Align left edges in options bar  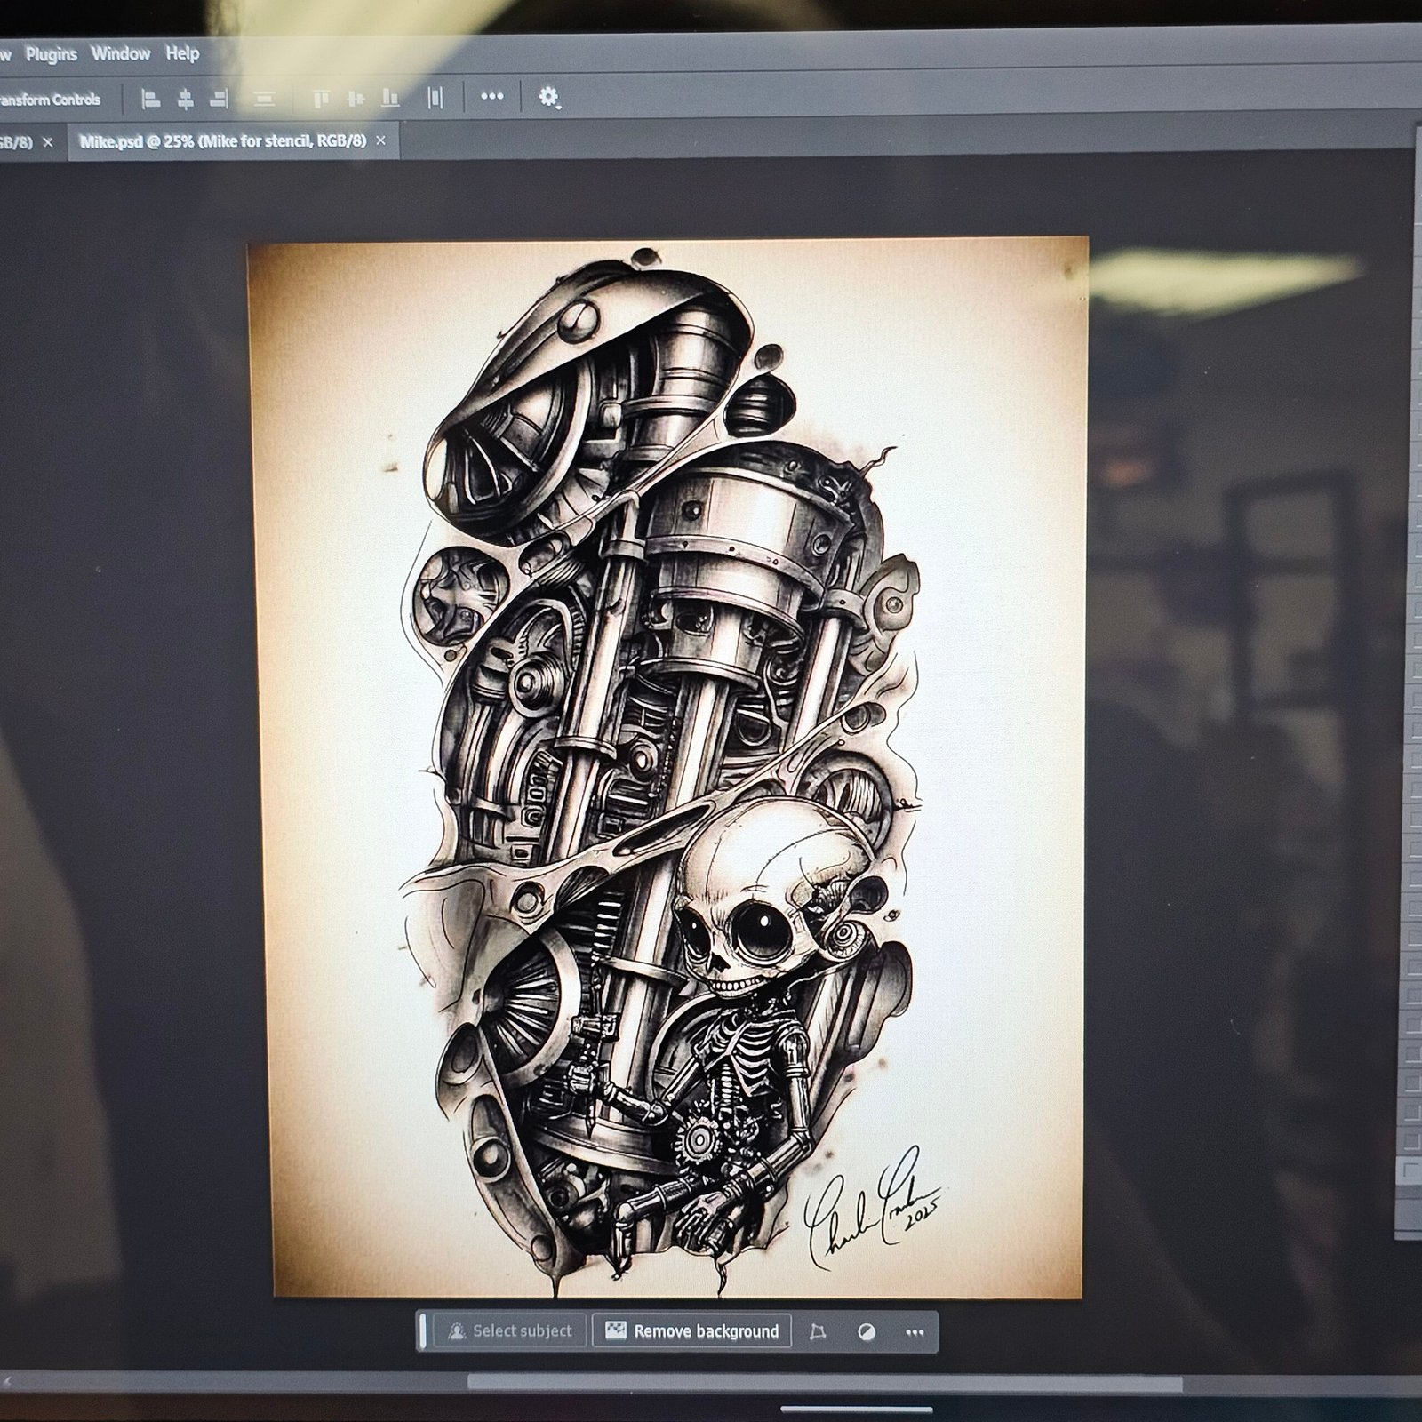pyautogui.click(x=151, y=99)
